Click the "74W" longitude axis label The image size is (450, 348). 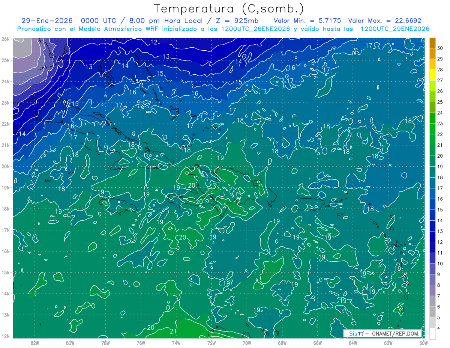pyautogui.click(x=176, y=343)
